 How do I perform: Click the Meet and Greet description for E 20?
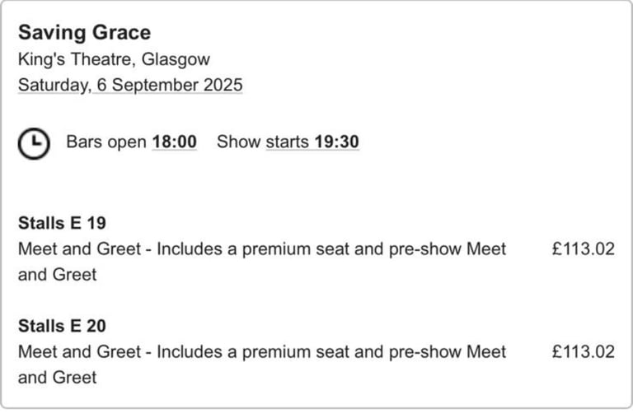click(262, 365)
